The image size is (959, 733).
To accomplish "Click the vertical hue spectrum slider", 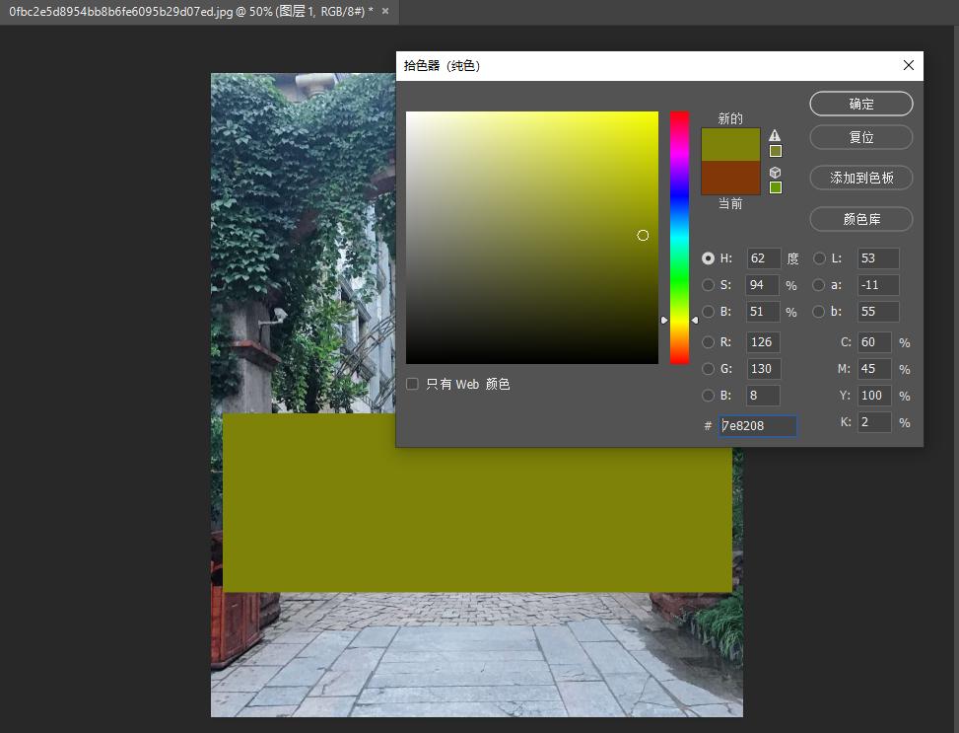I will [x=679, y=237].
